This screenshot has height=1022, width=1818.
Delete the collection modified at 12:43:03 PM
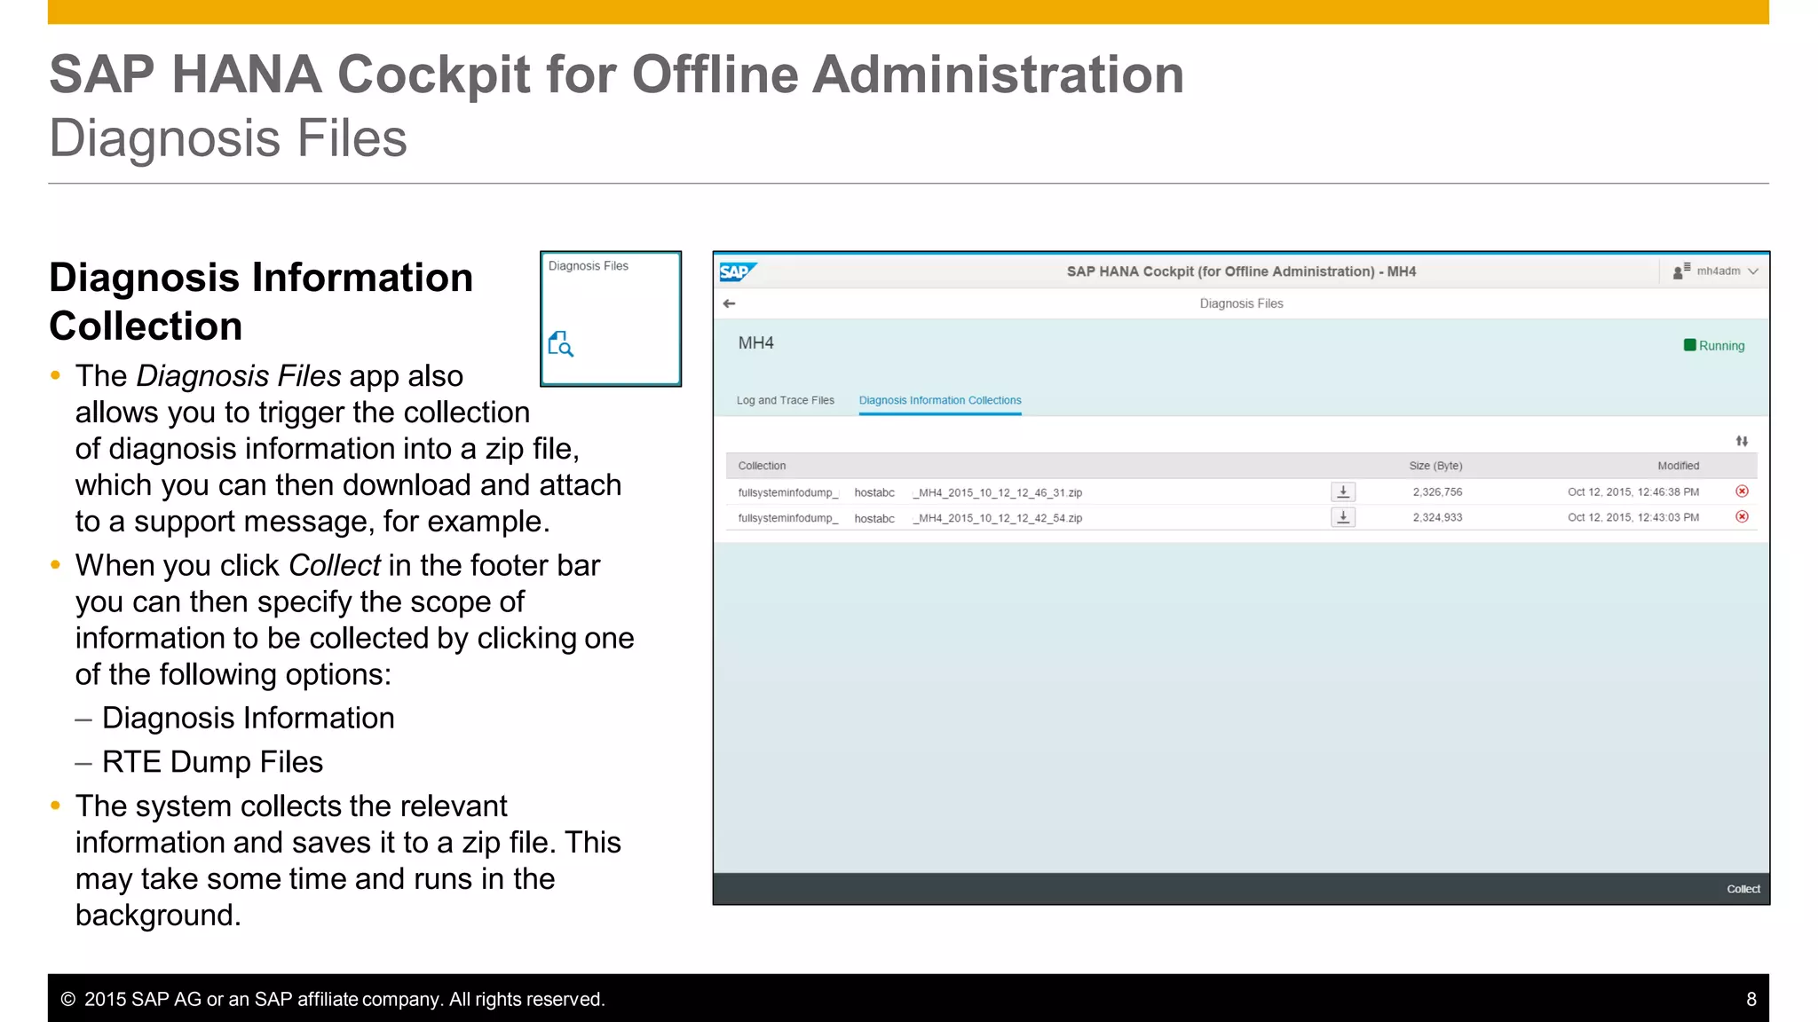coord(1742,517)
